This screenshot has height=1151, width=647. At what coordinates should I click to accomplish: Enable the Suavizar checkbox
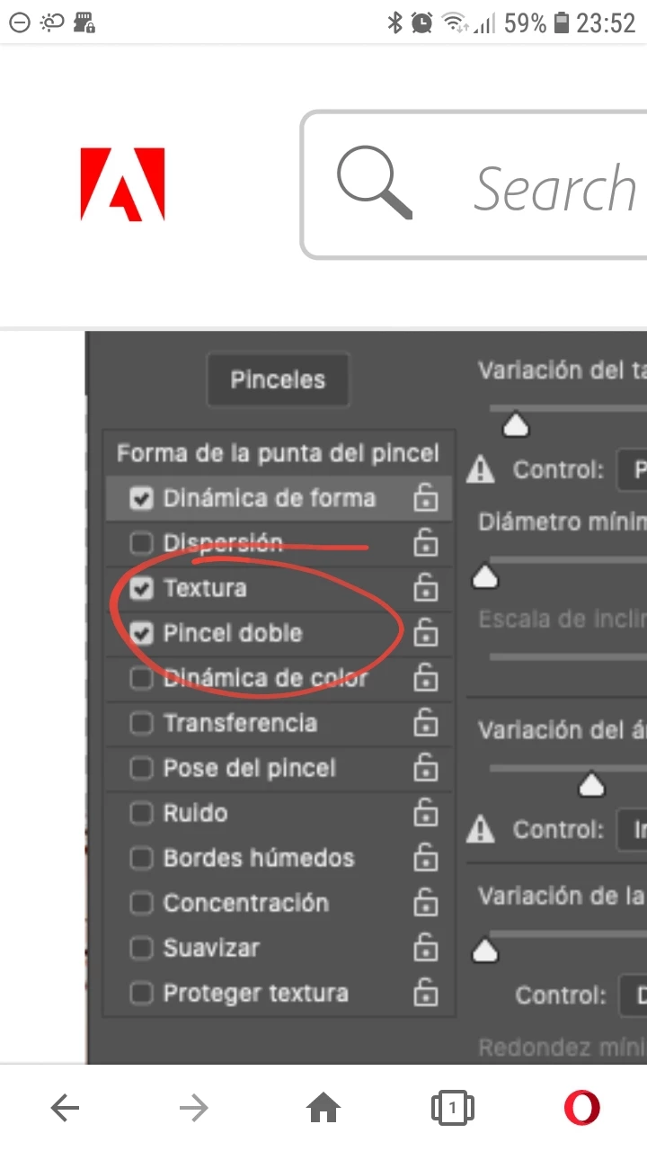pos(141,948)
